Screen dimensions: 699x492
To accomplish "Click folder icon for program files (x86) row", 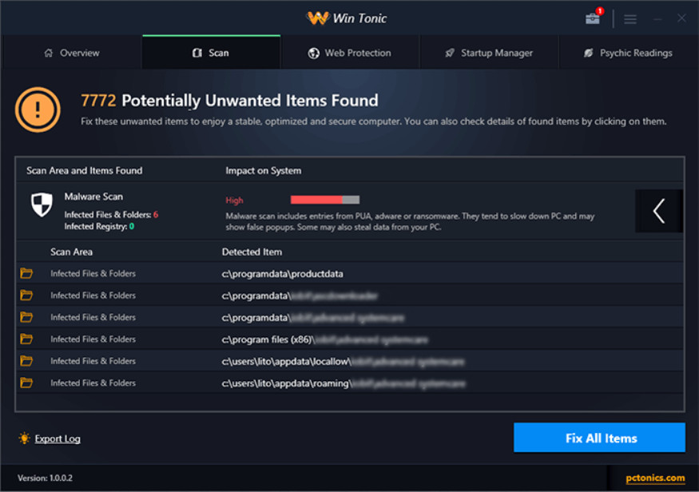I will pos(26,339).
